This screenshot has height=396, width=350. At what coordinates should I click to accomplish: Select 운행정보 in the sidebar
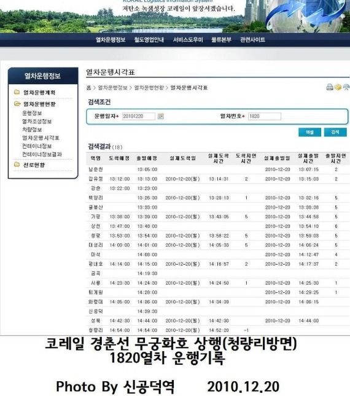coord(32,113)
